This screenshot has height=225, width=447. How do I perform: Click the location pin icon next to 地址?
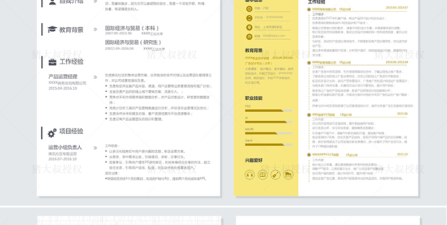[x=249, y=27]
